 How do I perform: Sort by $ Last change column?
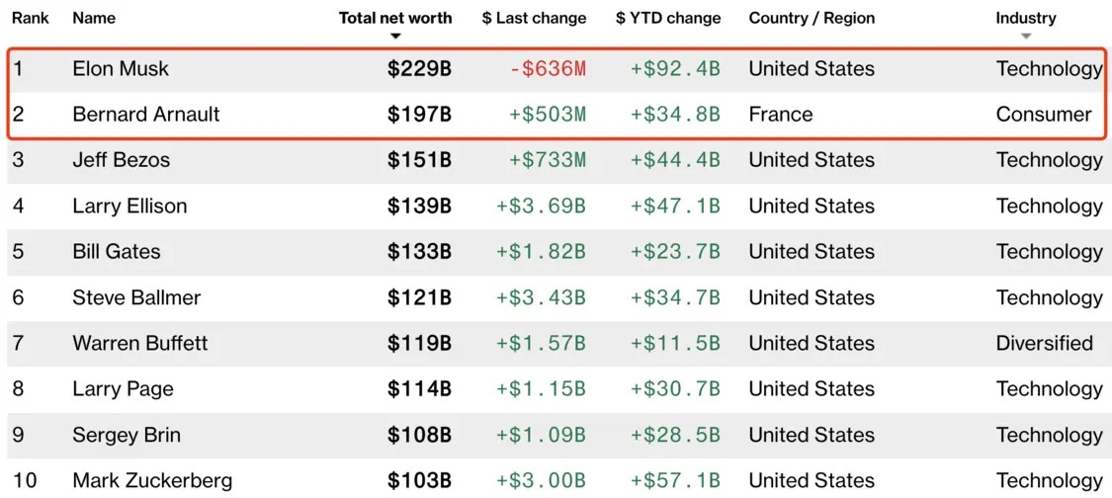tap(534, 18)
